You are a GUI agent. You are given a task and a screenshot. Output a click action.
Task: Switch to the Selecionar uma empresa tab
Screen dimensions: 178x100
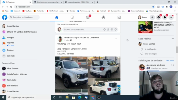click(x=48, y=2)
